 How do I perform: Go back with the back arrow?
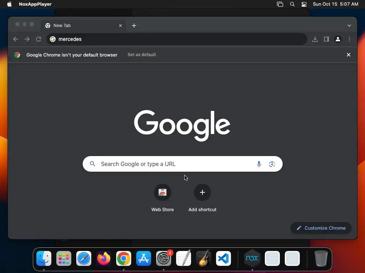click(16, 39)
